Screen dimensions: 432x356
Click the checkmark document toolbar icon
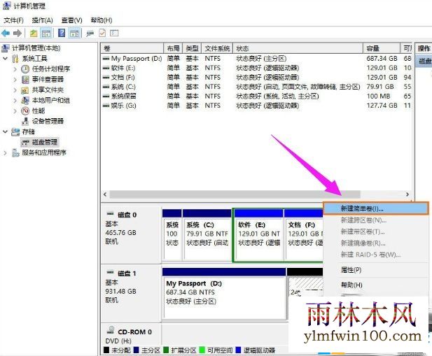102,34
